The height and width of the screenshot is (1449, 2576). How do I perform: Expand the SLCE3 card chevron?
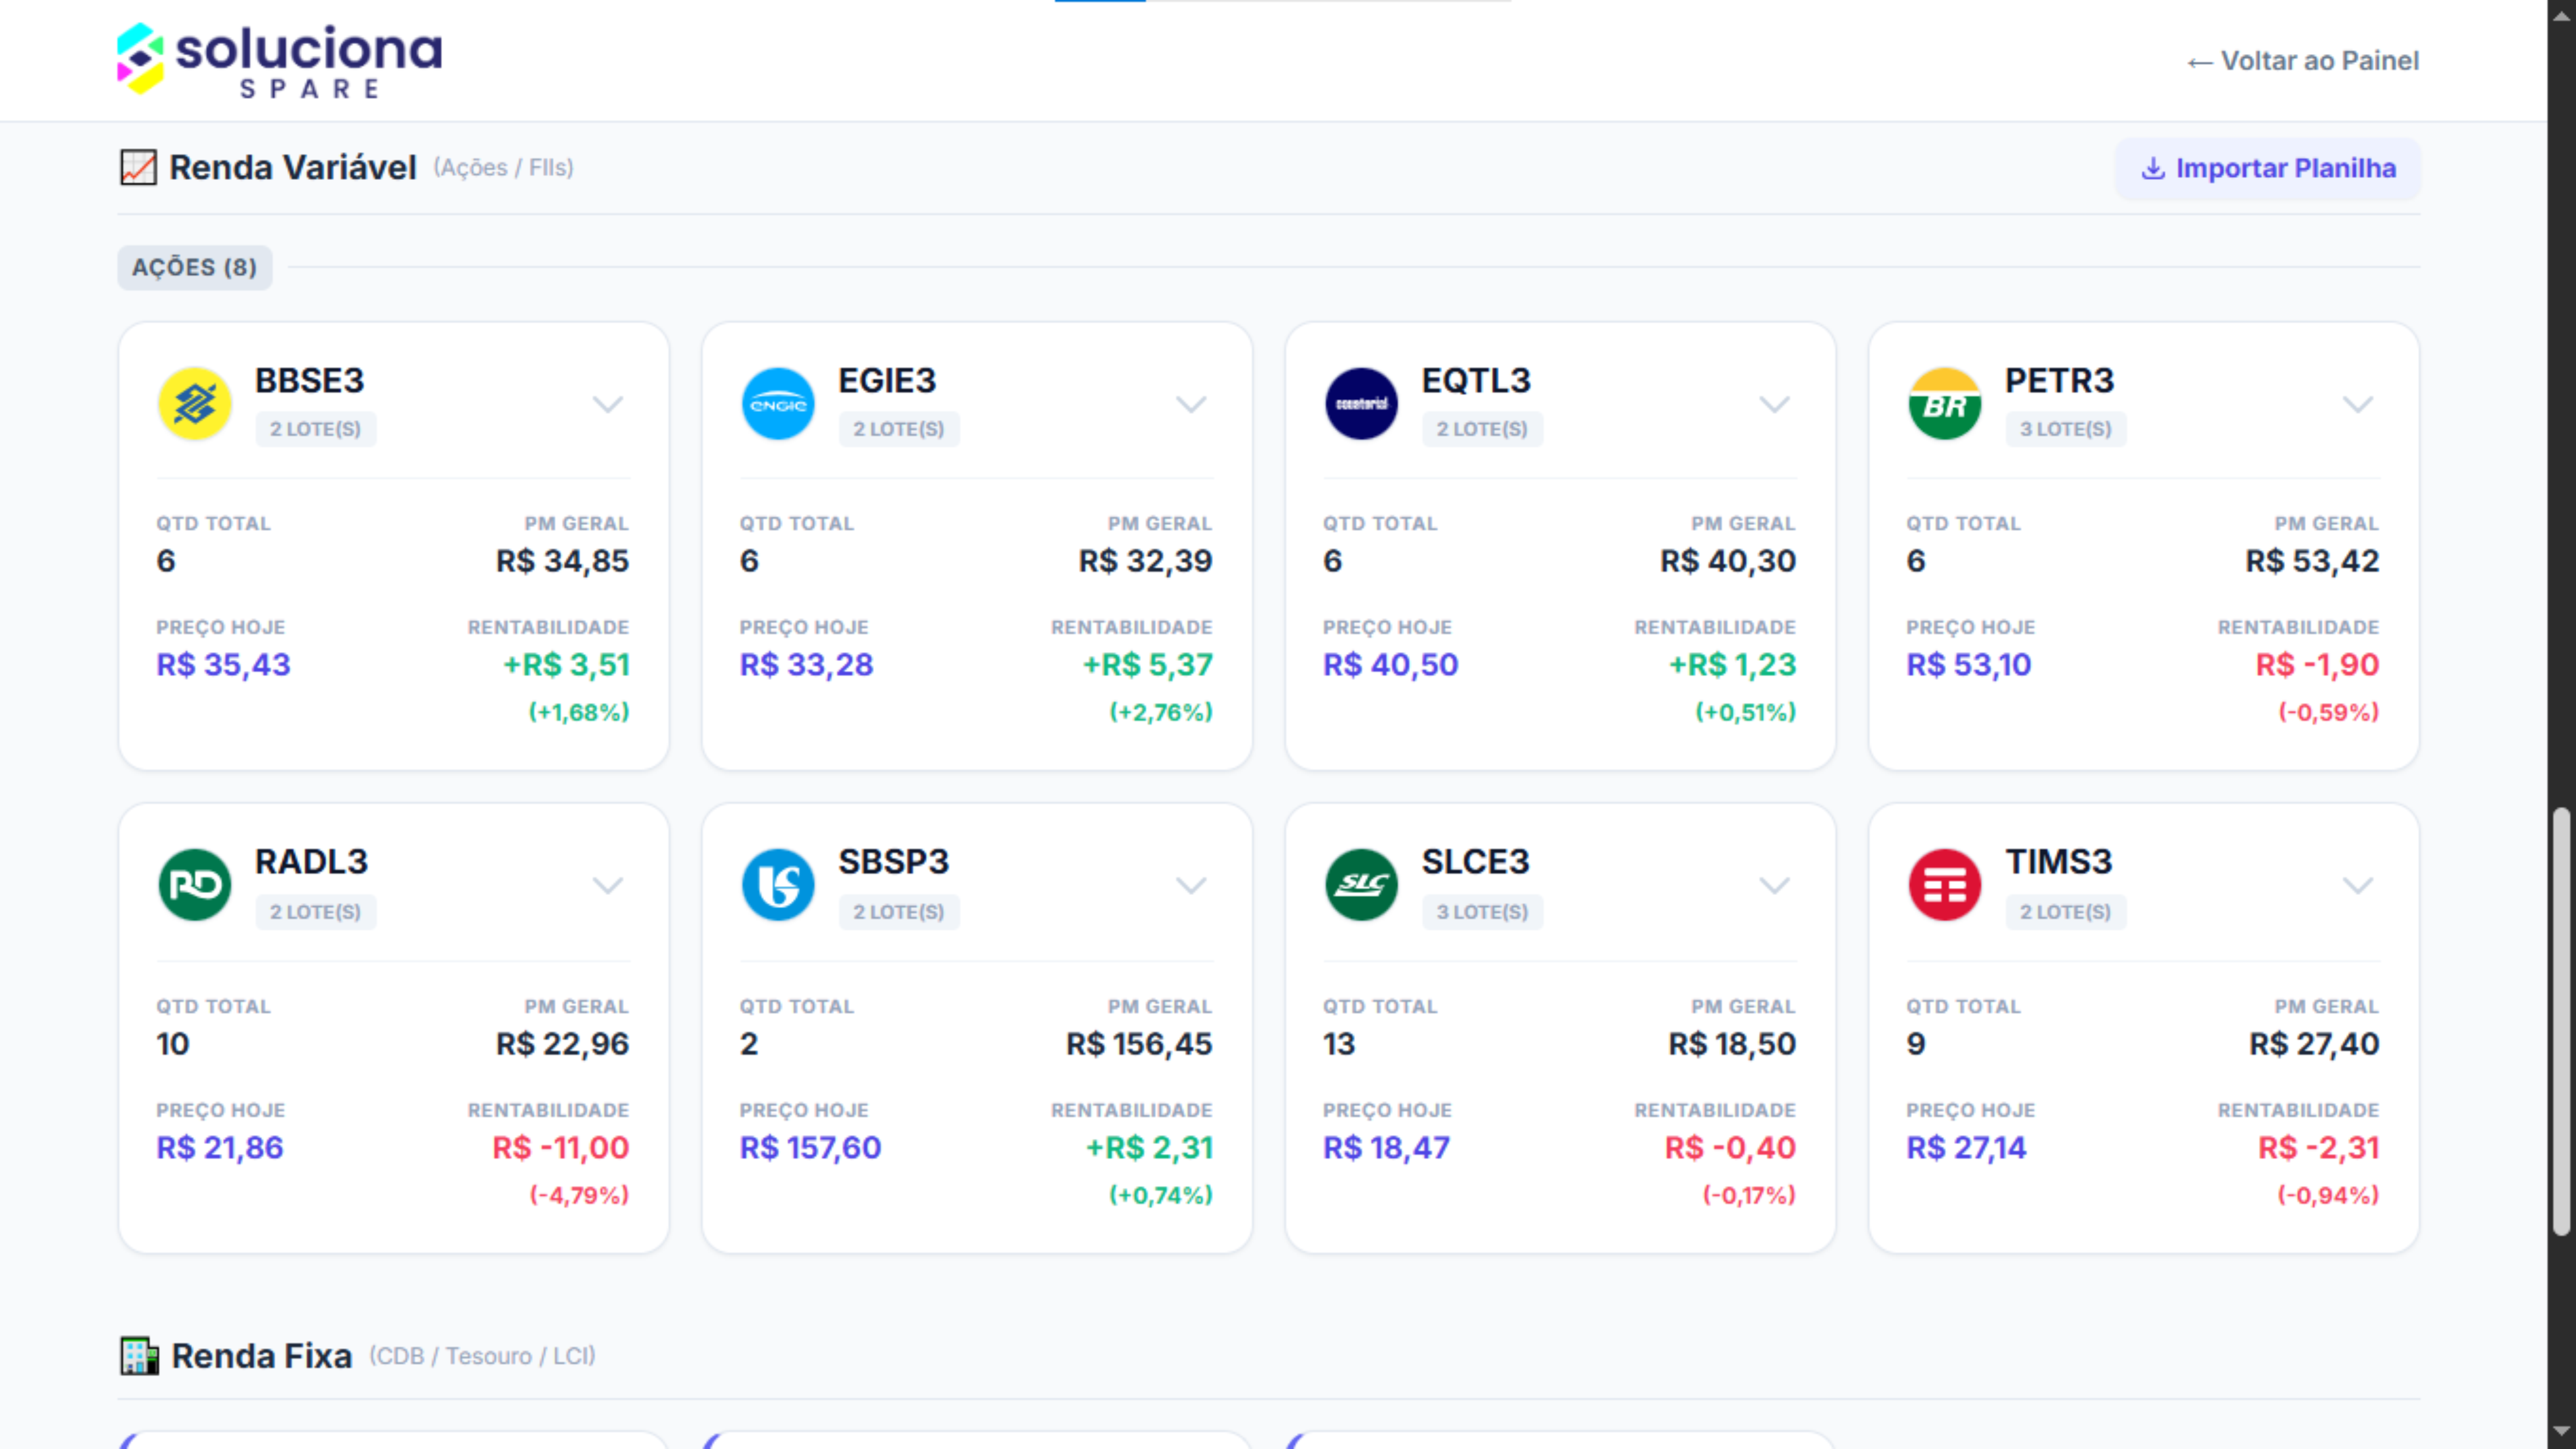pos(1774,885)
